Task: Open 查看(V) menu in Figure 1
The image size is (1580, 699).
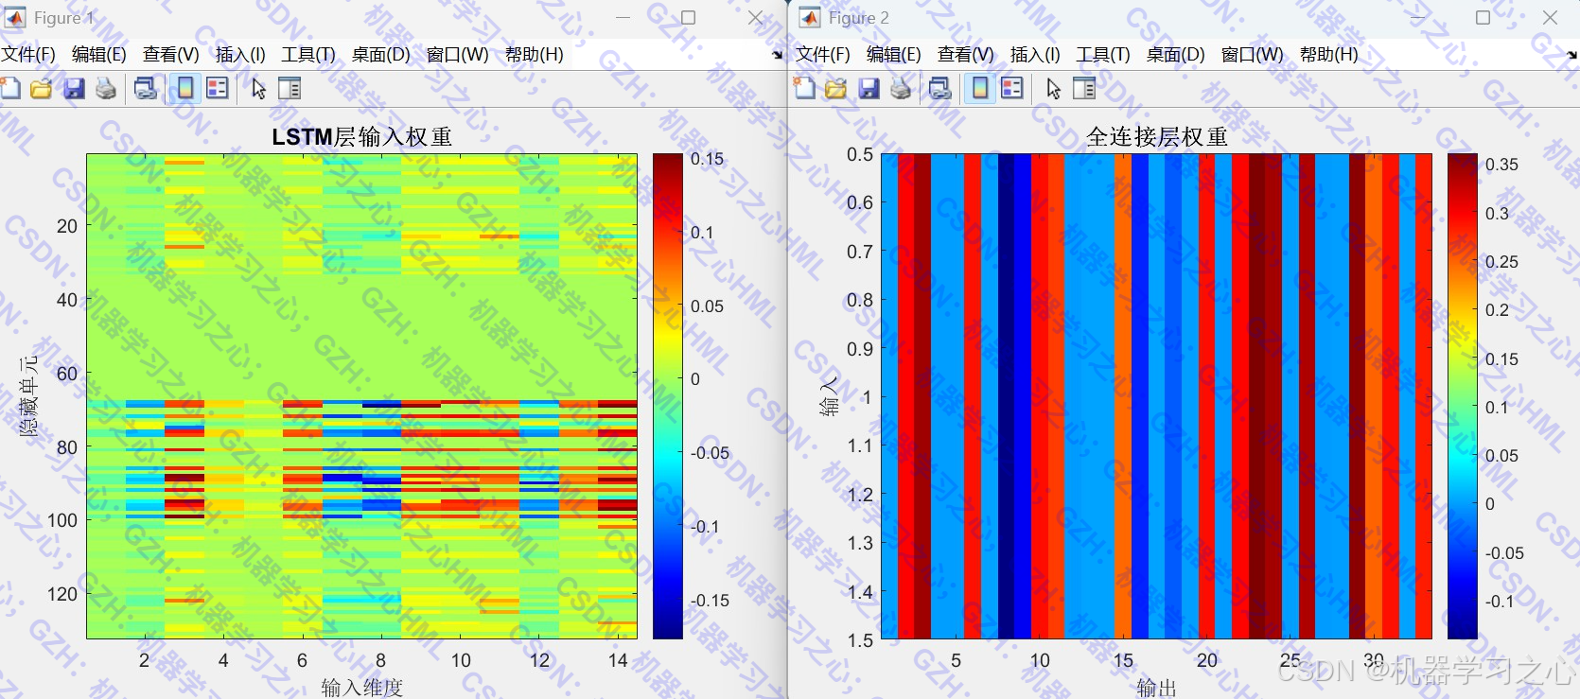Action: point(171,55)
